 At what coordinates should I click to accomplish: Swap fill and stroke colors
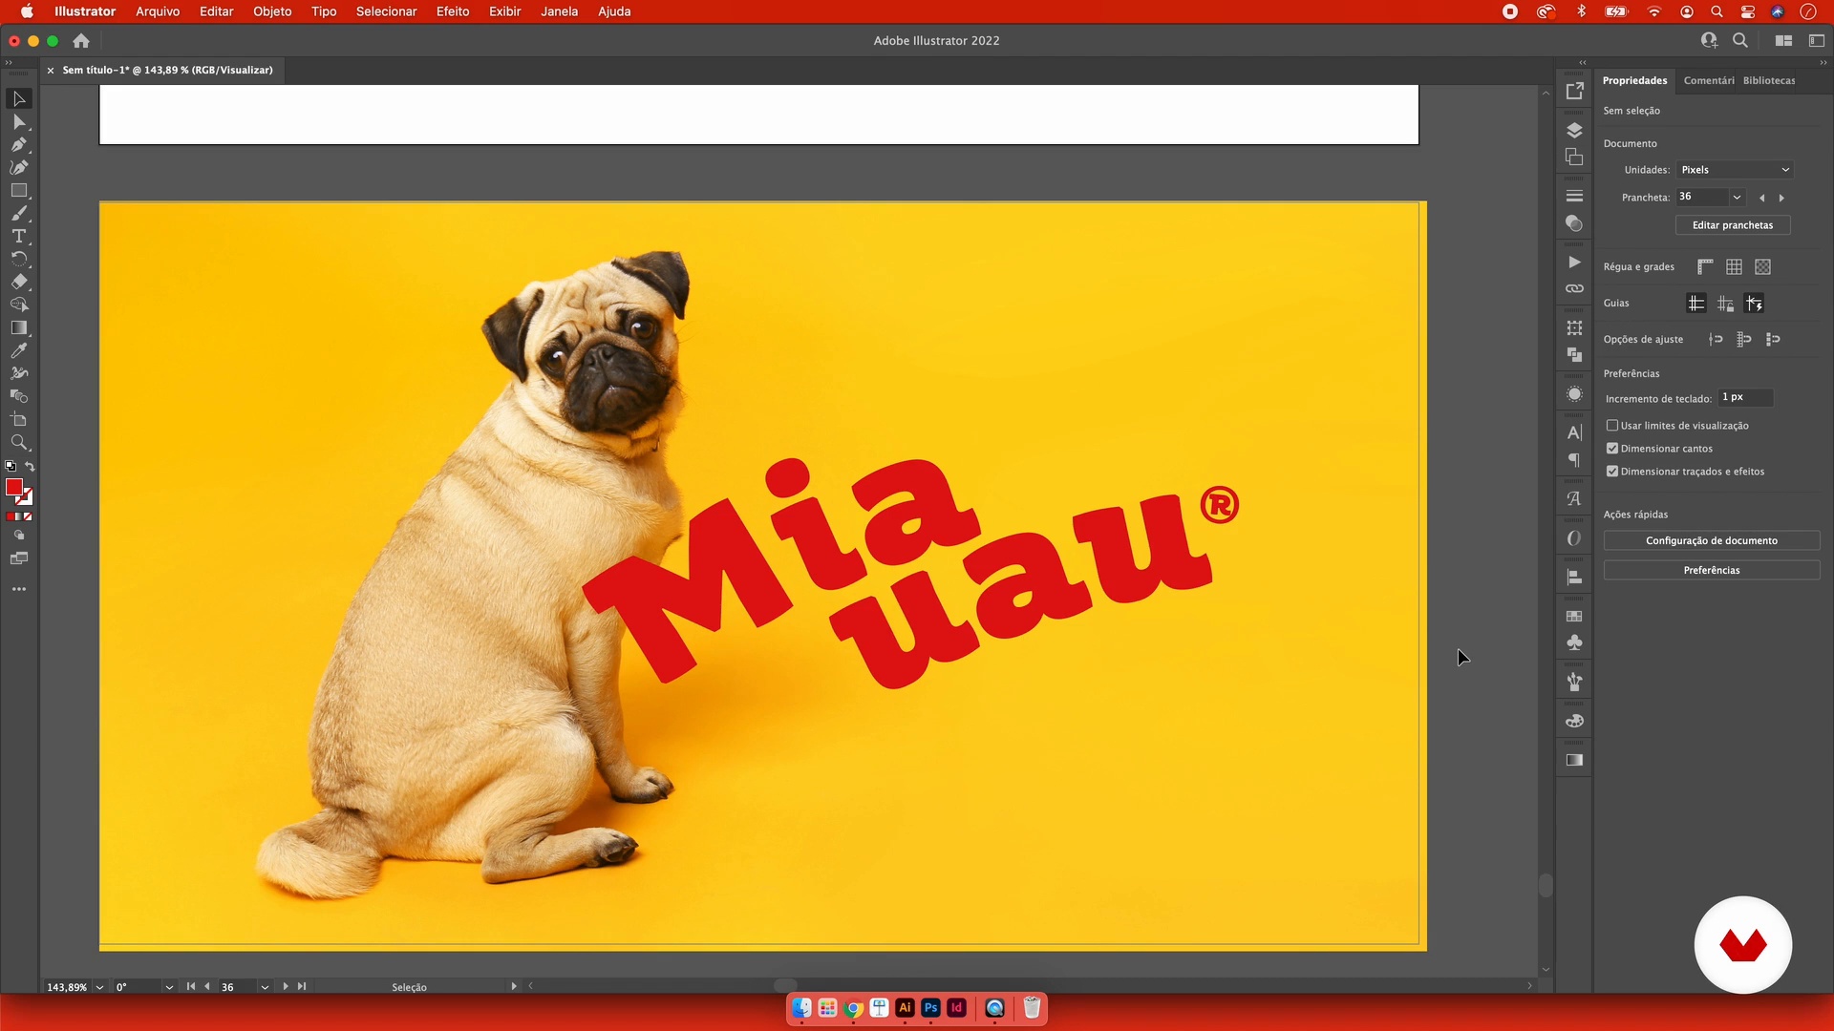tap(30, 467)
